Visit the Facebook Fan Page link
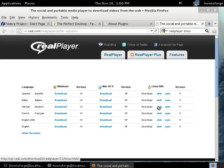This screenshot has width=224, height=168. 169,45
